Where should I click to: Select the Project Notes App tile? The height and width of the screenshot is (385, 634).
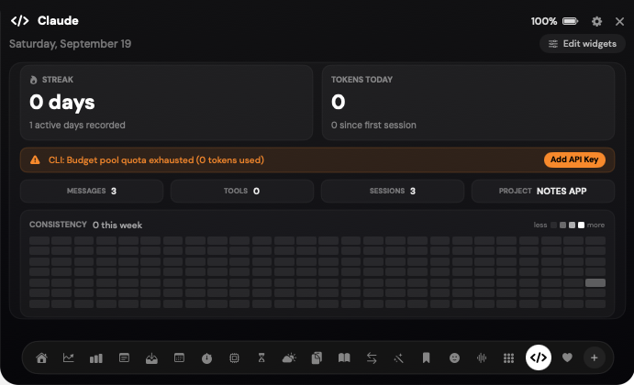click(x=543, y=191)
